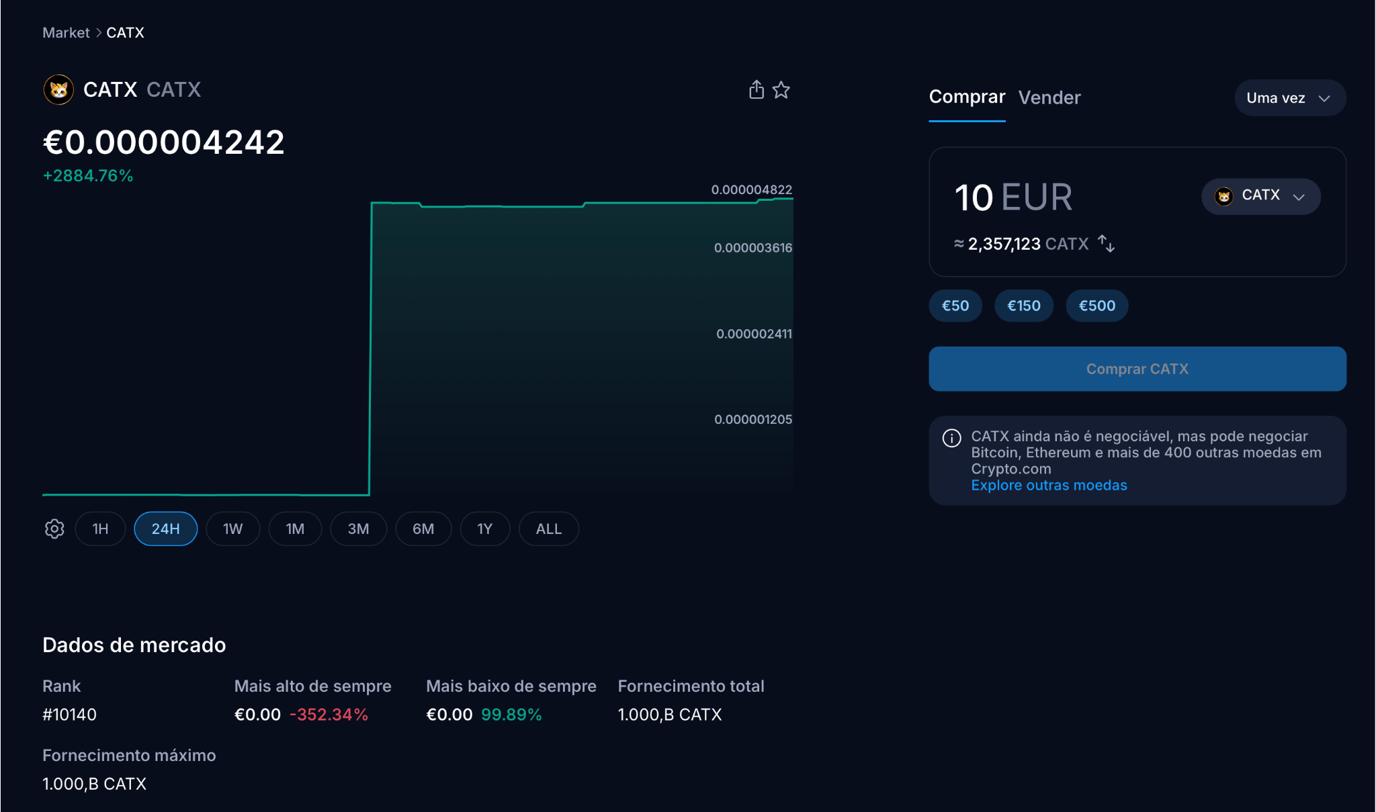The width and height of the screenshot is (1376, 812).
Task: Switch to the Vender tab
Action: point(1049,97)
